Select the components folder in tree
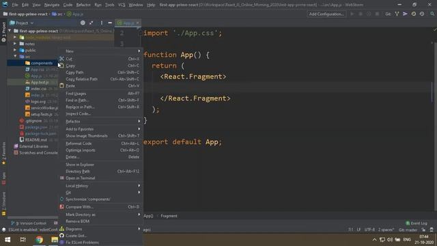The image size is (437, 246). click(42, 63)
